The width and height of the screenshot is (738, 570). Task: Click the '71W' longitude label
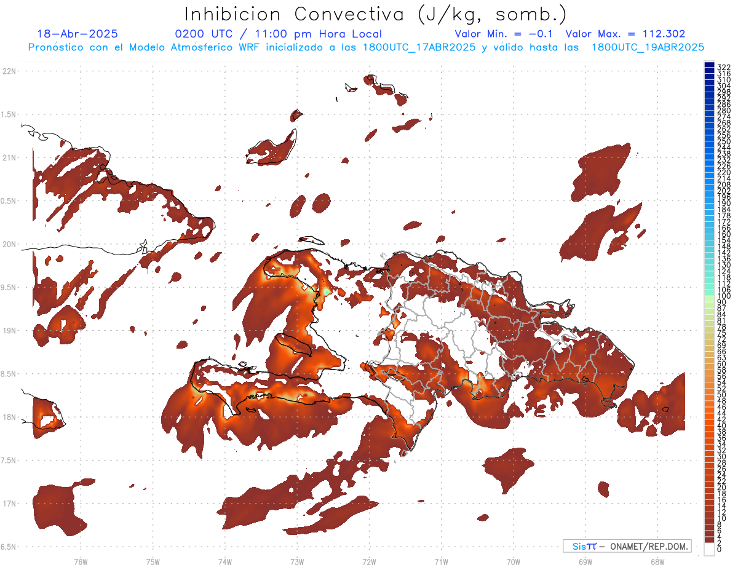pyautogui.click(x=441, y=561)
